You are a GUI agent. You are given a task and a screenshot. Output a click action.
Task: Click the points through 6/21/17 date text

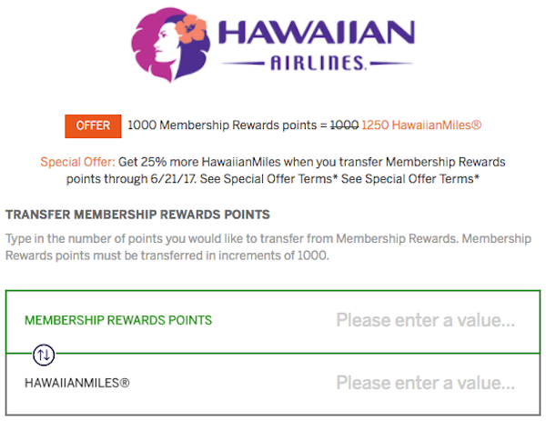(x=131, y=179)
